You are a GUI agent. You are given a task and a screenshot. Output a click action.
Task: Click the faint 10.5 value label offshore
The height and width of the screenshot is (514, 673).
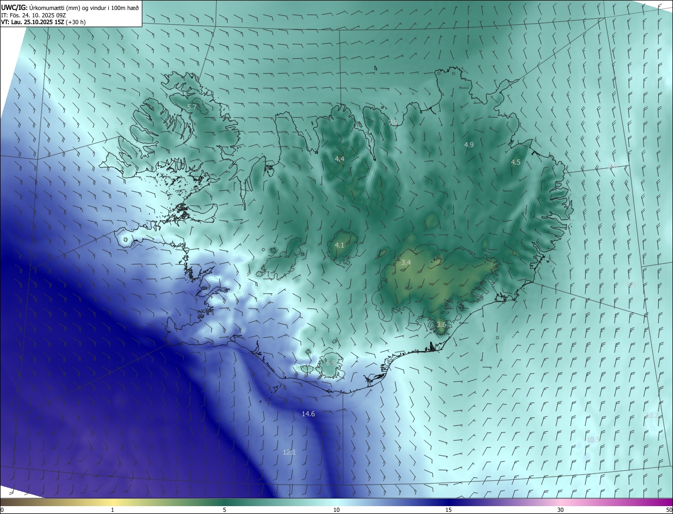(593, 439)
